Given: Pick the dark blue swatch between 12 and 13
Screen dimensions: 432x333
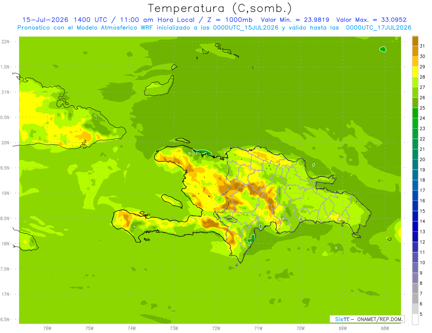Looking at the screenshot, I should 415,237.
